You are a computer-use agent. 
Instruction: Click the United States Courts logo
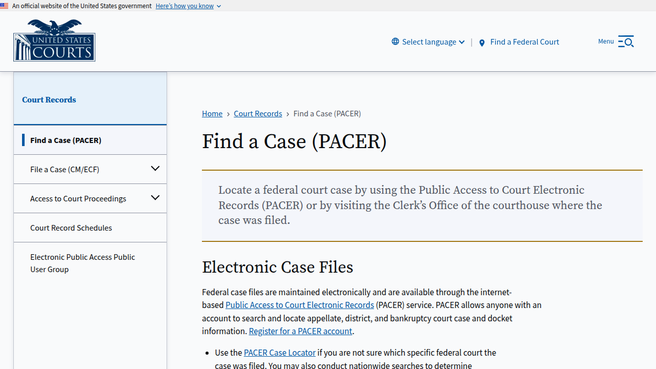click(54, 40)
